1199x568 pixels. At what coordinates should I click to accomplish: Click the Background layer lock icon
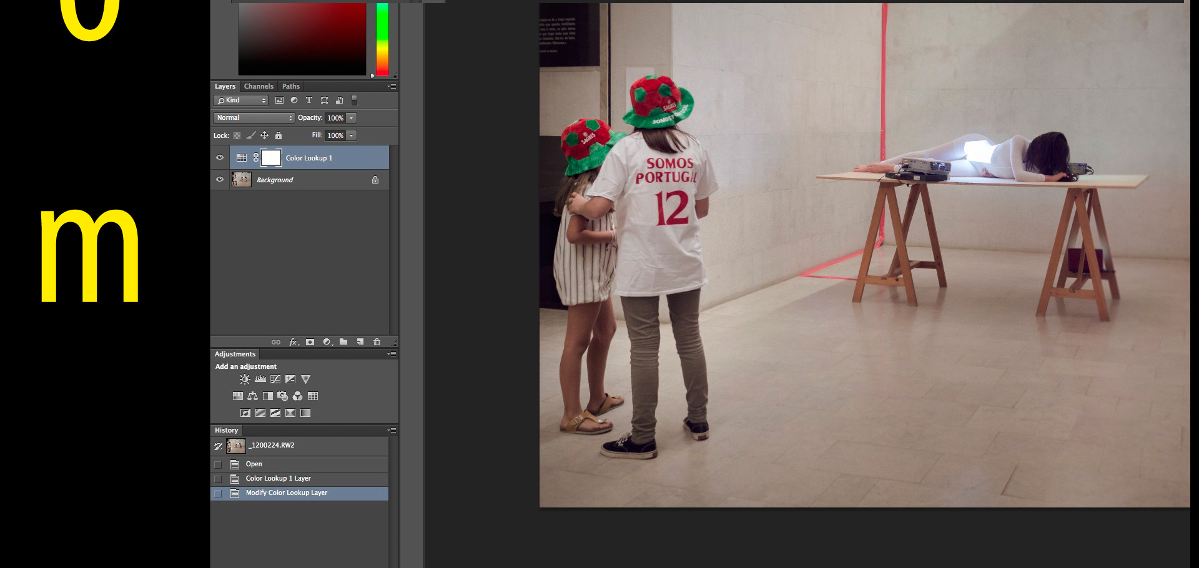pyautogui.click(x=375, y=180)
